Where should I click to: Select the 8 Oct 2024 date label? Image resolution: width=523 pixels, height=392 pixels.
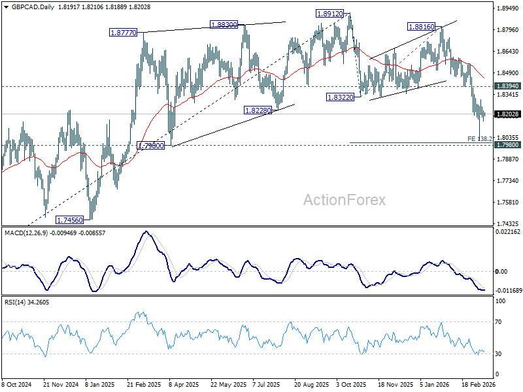coord(17,385)
